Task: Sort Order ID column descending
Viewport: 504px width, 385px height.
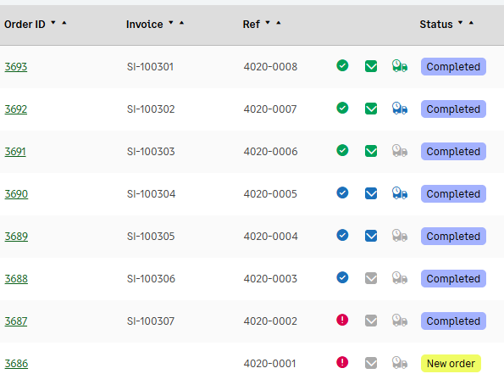Action: point(53,23)
